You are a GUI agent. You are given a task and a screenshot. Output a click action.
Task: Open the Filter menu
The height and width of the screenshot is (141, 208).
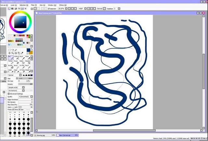tap(33, 5)
